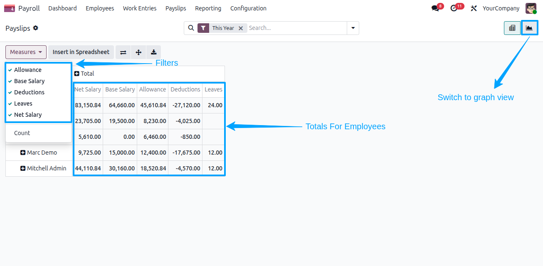
Task: Remove the This Year filter
Action: pyautogui.click(x=241, y=28)
